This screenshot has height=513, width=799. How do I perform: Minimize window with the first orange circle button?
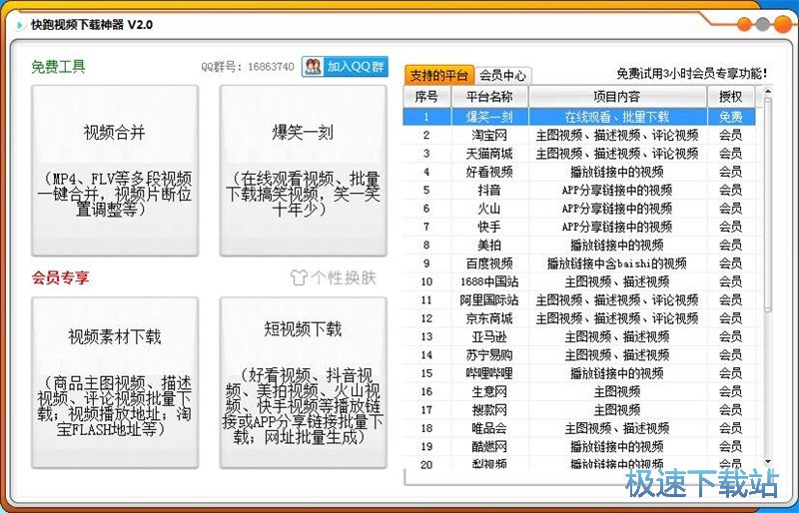point(745,24)
